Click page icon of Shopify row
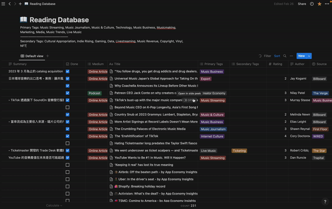Image resolution: width=332 pixels, height=209 pixels. pyautogui.click(x=111, y=186)
